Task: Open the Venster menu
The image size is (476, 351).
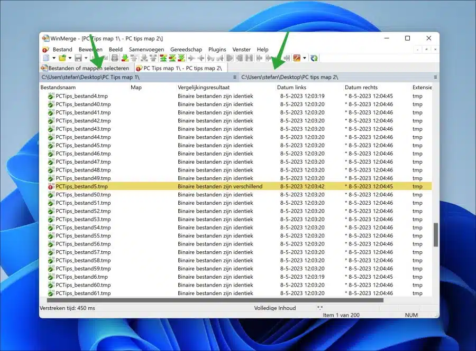Action: coord(241,50)
